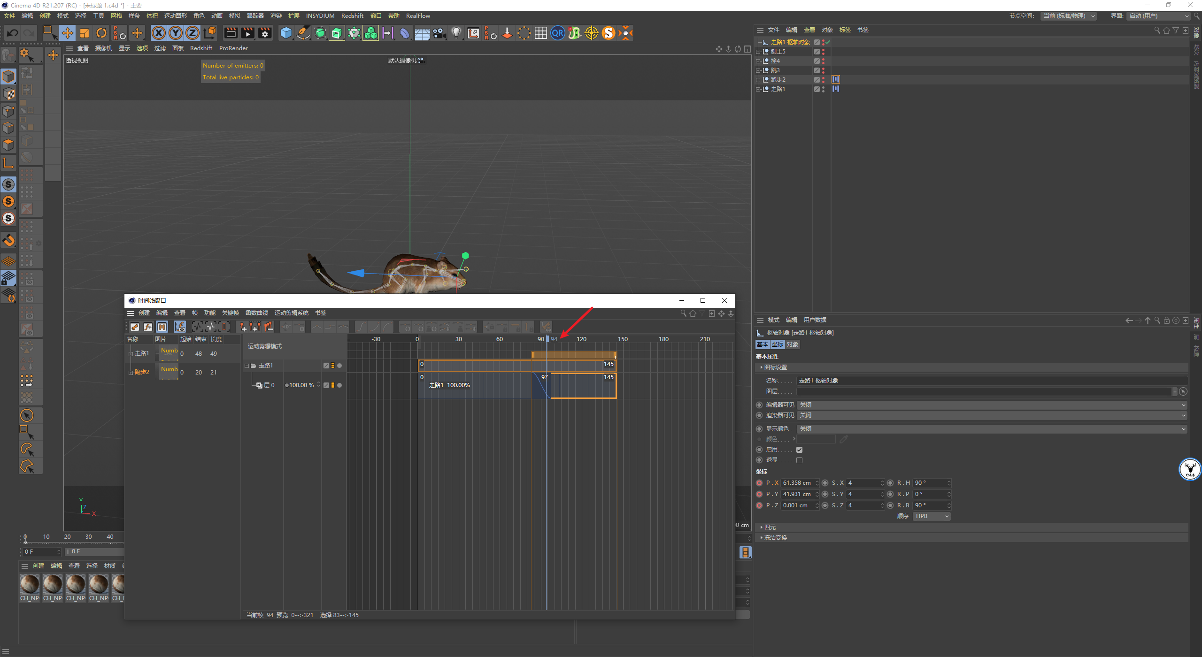Add a Cube primitive object
Screen dimensions: 1202x657
[x=286, y=33]
